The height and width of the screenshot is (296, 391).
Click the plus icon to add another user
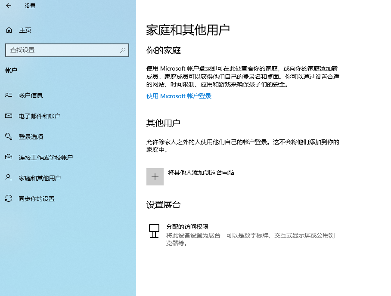click(155, 177)
